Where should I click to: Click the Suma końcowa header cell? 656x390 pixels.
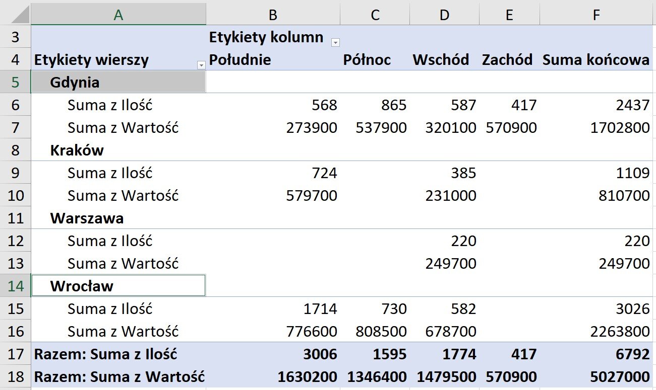(597, 59)
